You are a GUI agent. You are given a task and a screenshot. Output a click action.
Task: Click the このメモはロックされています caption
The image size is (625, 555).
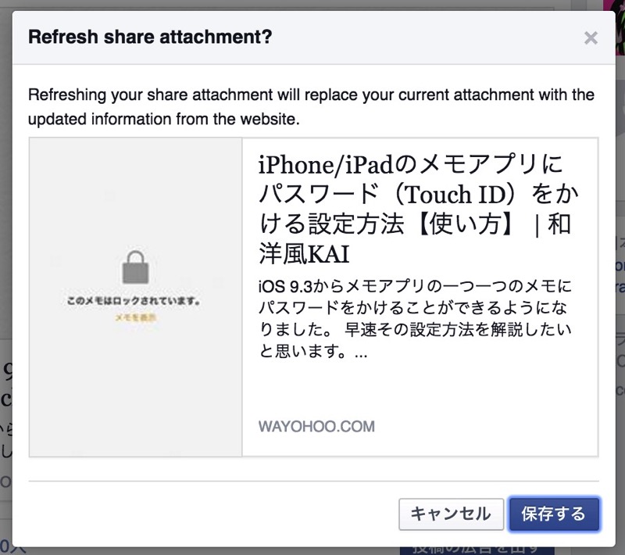[134, 301]
